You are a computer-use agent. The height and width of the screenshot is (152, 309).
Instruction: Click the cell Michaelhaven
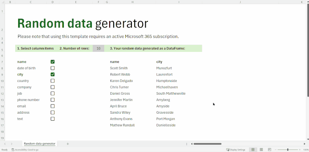coord(167,87)
